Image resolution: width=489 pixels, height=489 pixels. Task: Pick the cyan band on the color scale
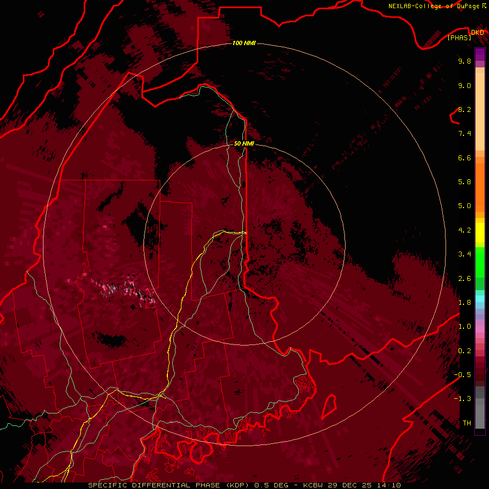click(480, 299)
